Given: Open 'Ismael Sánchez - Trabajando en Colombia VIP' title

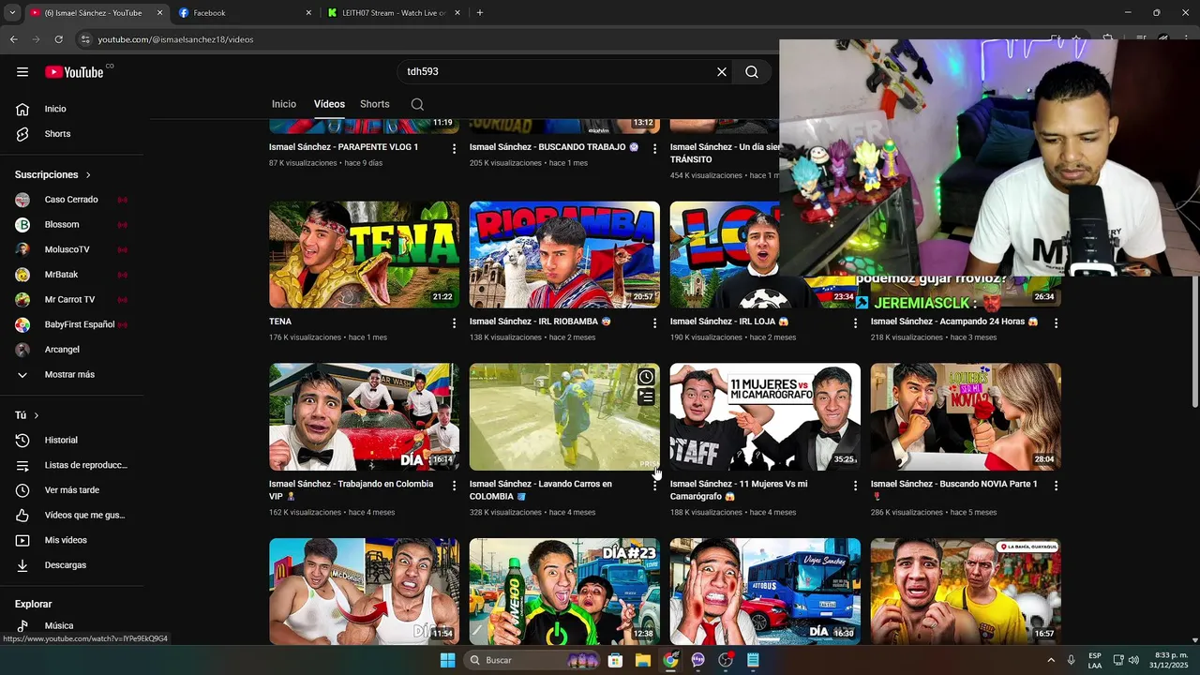Looking at the screenshot, I should coord(351,490).
